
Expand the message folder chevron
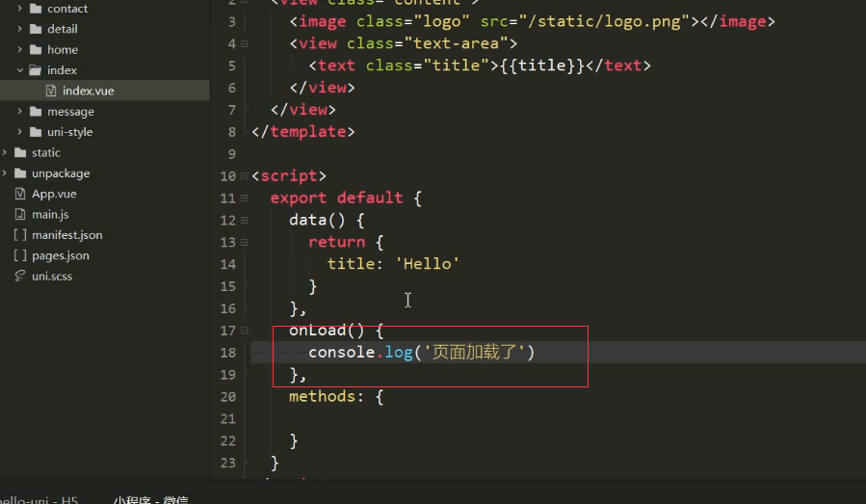tap(20, 111)
